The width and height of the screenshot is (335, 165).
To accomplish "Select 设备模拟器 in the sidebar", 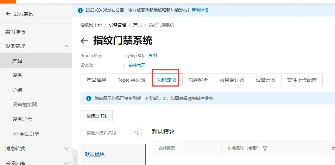I will [x=25, y=104].
